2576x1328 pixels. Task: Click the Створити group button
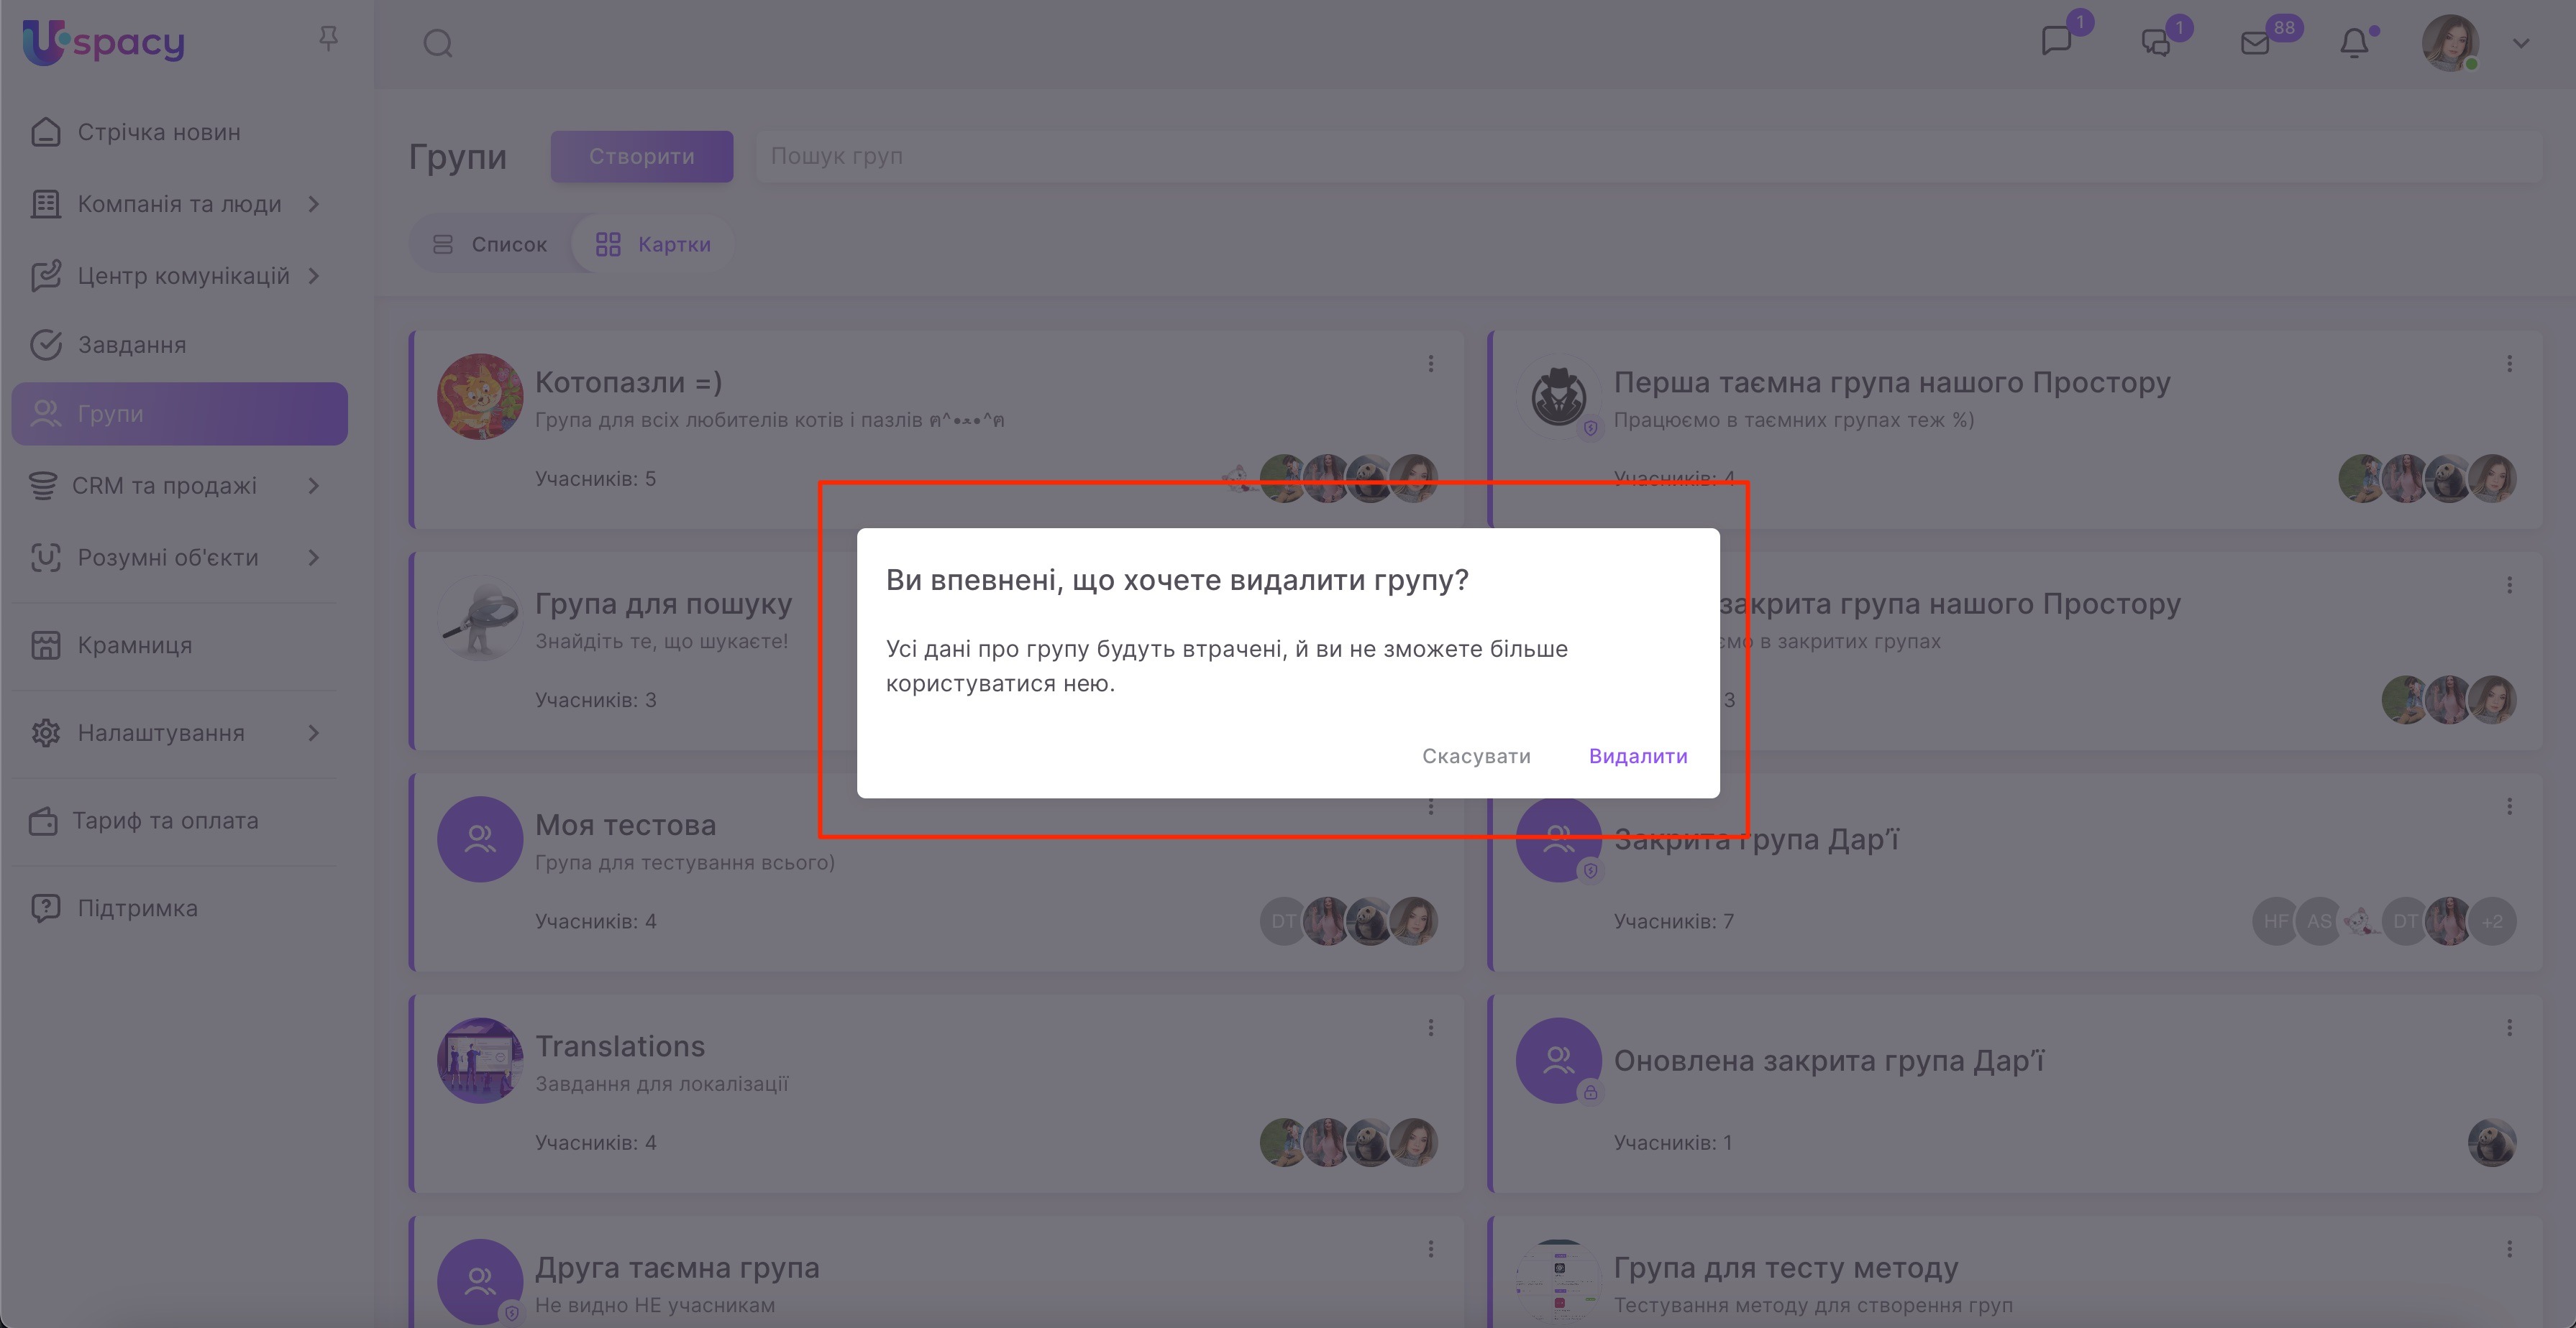(641, 156)
